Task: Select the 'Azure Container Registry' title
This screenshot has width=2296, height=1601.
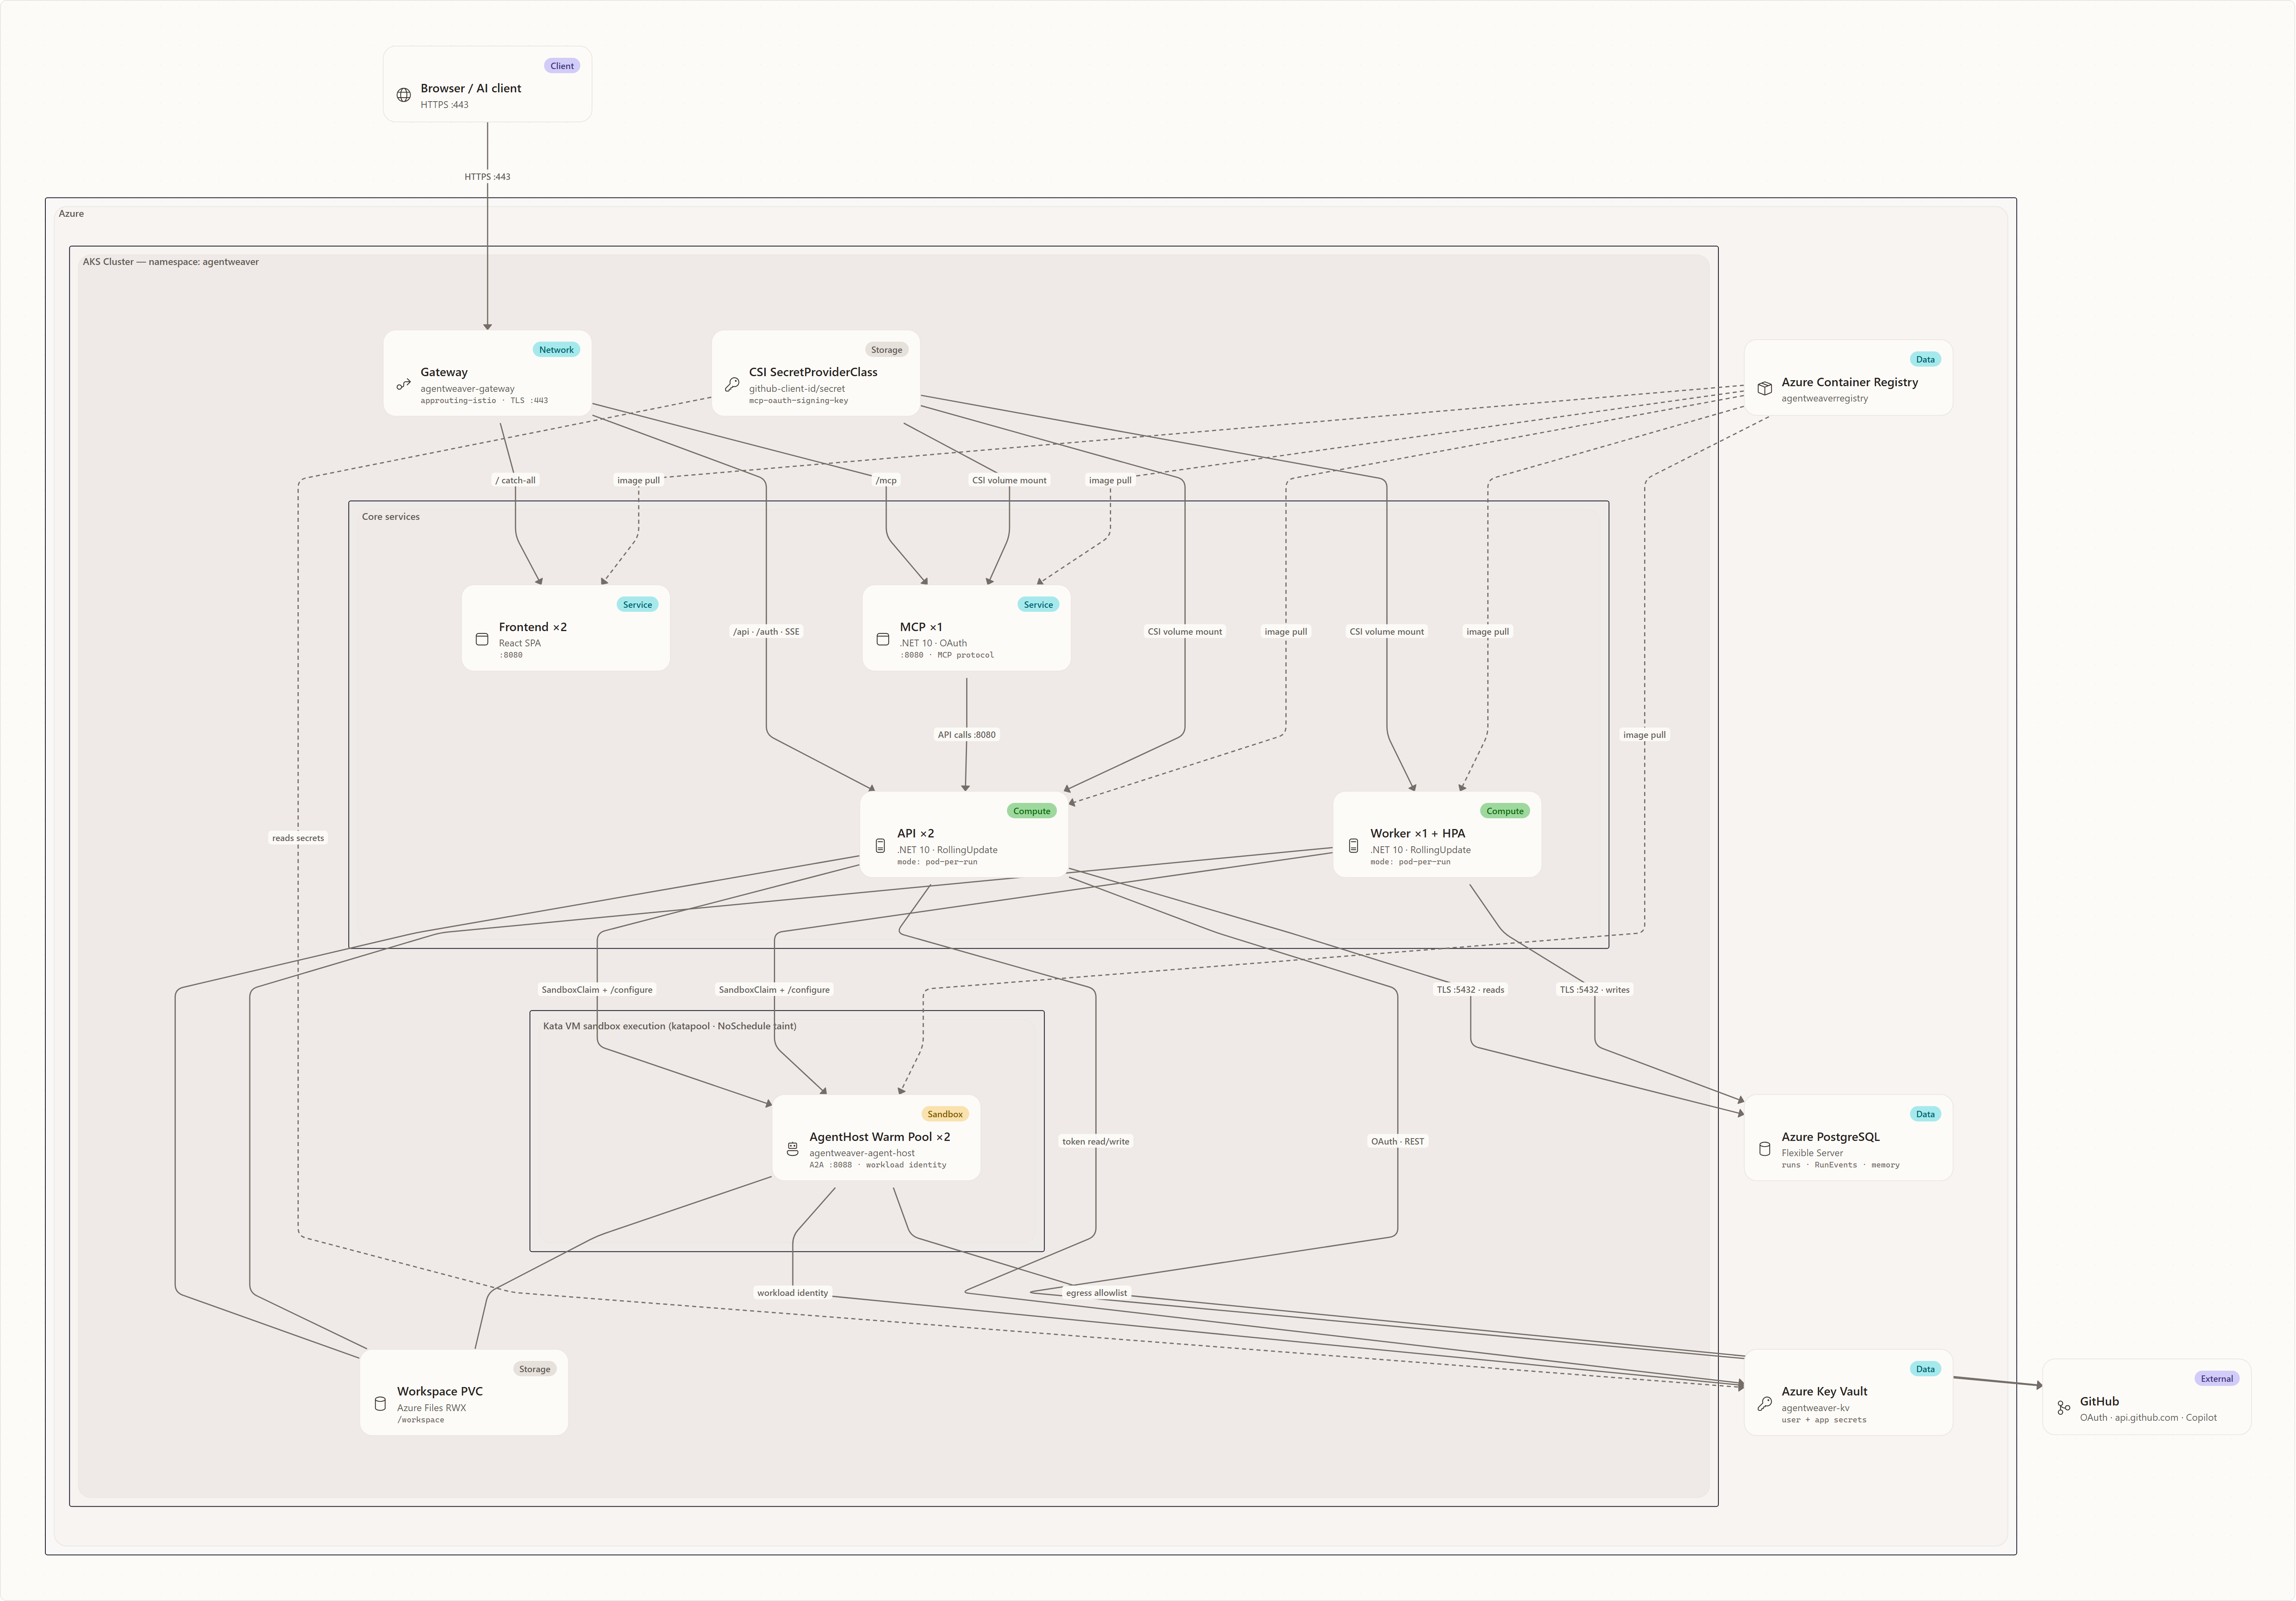Action: (1850, 382)
